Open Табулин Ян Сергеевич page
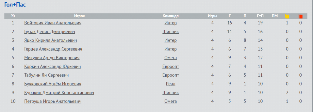 pyautogui.click(x=46, y=75)
